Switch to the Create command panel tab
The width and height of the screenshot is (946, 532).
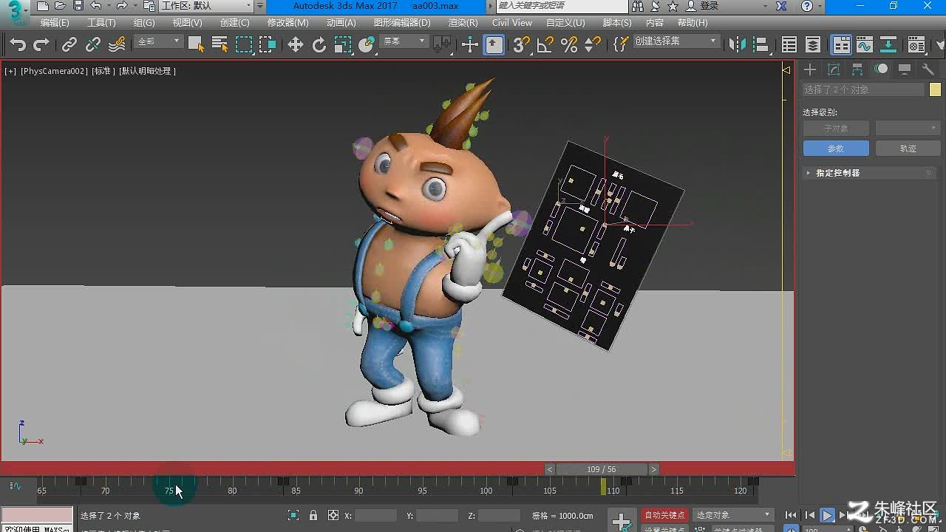[x=811, y=69]
